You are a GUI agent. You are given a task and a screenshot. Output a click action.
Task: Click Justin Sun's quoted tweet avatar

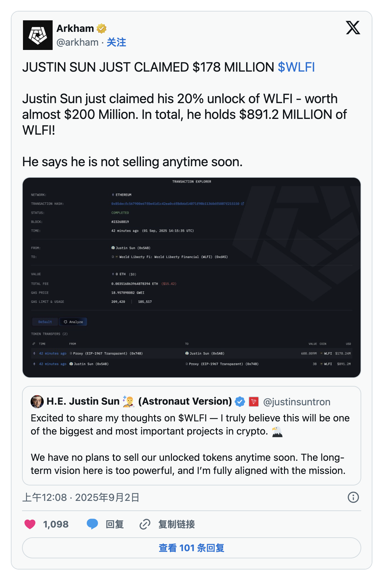pos(37,401)
